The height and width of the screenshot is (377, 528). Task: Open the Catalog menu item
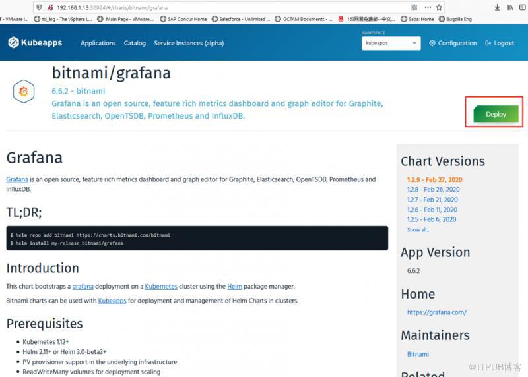point(135,43)
